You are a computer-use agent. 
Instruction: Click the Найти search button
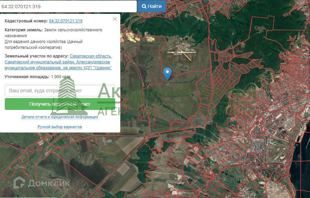(x=151, y=6)
